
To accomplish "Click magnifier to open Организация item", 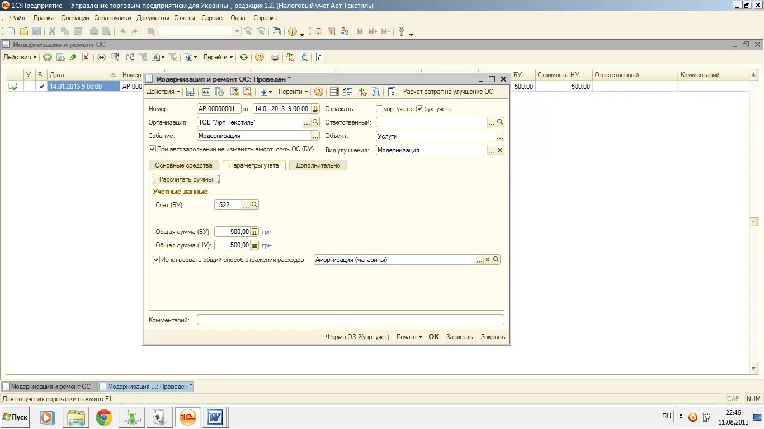I will coord(315,122).
